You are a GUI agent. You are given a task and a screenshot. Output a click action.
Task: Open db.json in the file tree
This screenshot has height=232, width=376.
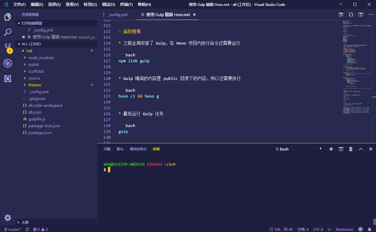point(57,112)
